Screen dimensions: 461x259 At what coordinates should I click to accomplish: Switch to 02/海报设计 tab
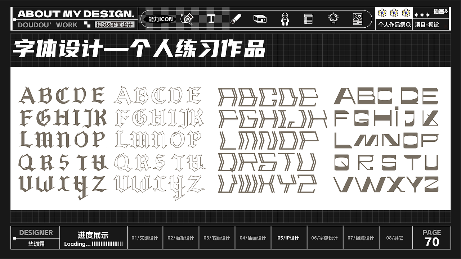click(181, 238)
